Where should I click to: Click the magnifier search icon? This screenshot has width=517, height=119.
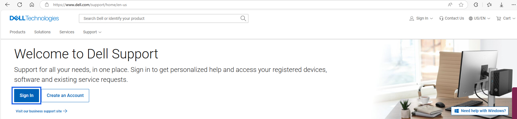tap(243, 18)
